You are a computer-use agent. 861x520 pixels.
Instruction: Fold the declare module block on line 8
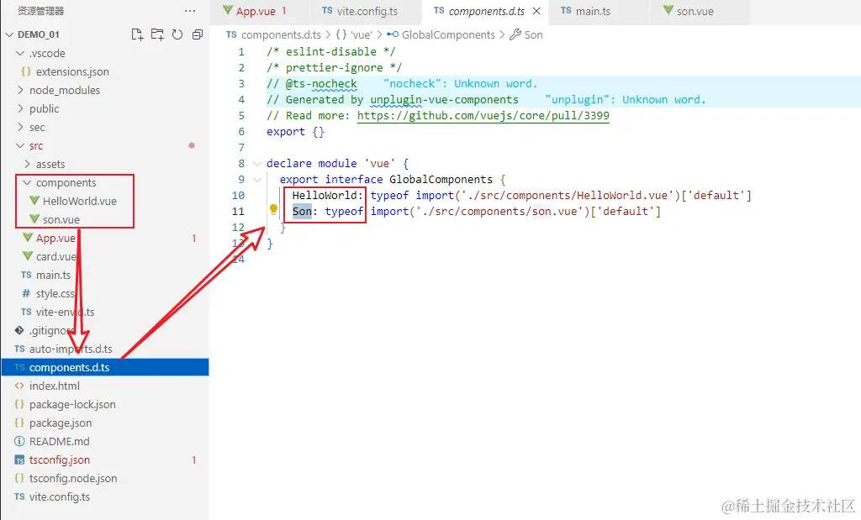click(257, 164)
